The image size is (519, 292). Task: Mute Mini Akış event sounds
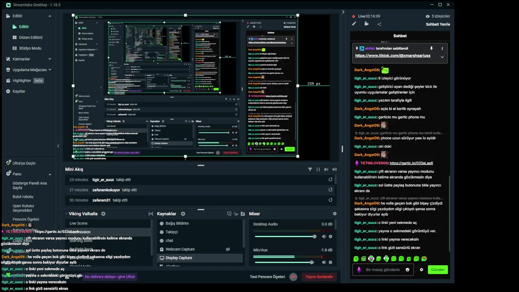tap(335, 170)
